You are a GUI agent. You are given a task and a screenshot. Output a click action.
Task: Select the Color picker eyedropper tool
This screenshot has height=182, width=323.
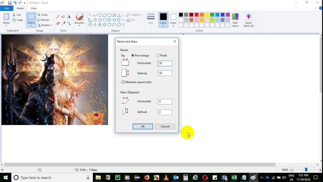click(x=63, y=24)
